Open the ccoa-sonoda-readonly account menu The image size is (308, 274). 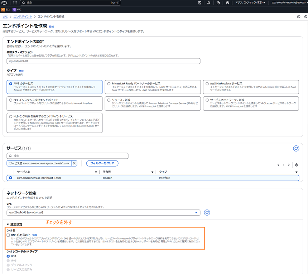click(x=289, y=3)
